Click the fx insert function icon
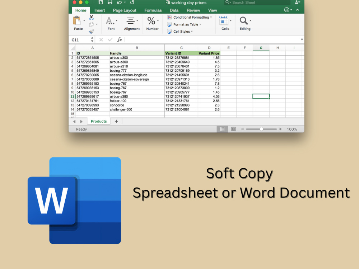 120,40
